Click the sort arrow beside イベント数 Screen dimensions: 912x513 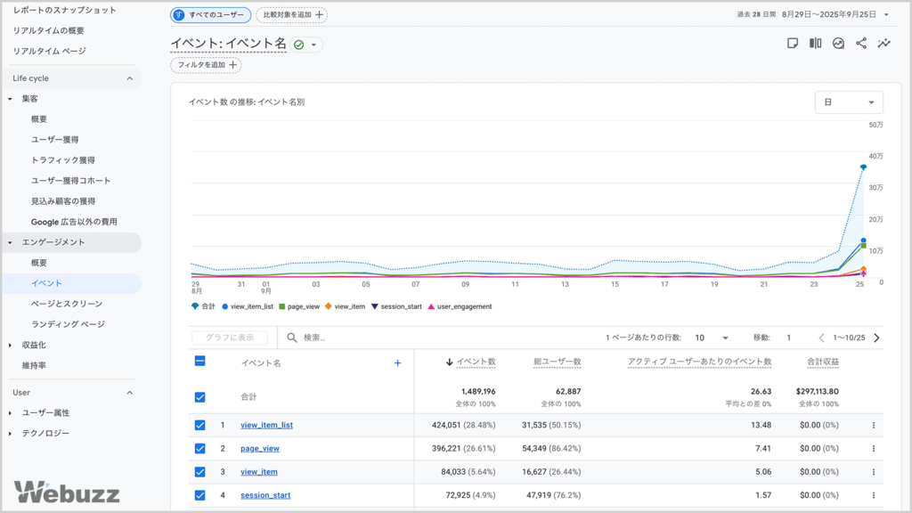449,362
